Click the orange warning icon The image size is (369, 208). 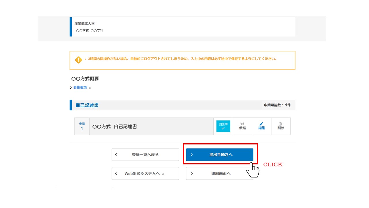pyautogui.click(x=79, y=60)
